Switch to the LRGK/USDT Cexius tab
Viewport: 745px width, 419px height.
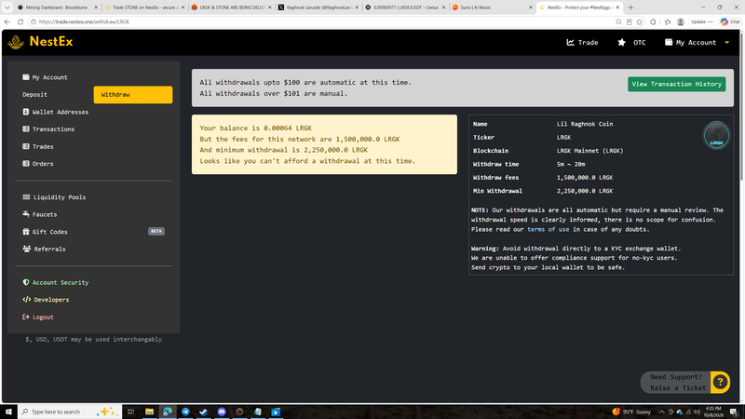[x=405, y=7]
